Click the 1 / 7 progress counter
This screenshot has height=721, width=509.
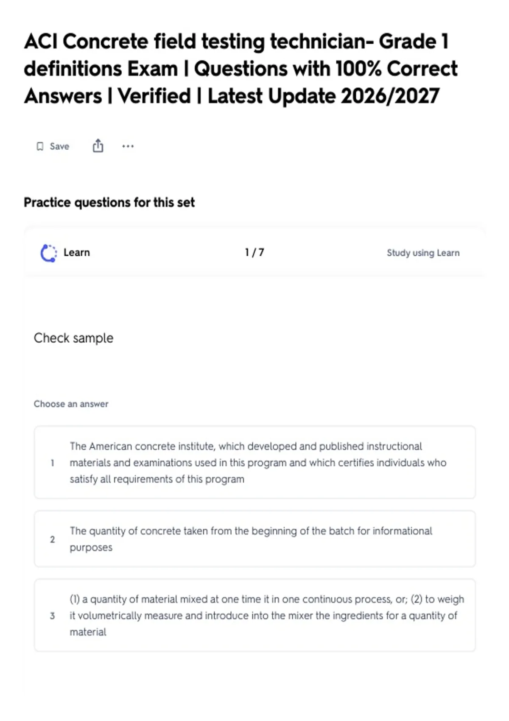click(x=255, y=252)
